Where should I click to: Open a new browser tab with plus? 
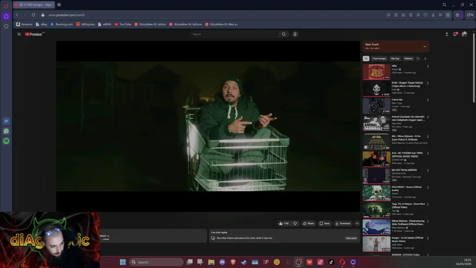59,5
